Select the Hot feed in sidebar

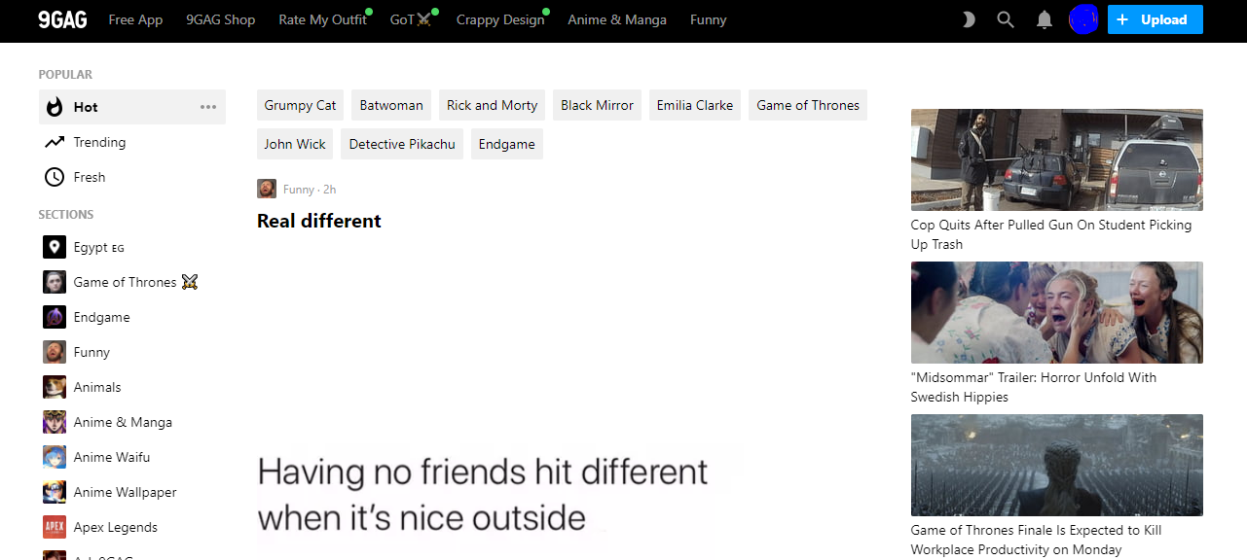86,107
